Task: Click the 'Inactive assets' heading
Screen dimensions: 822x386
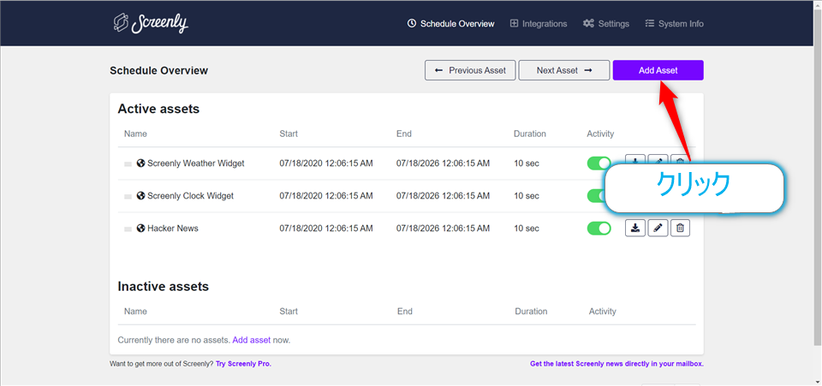Action: point(163,287)
